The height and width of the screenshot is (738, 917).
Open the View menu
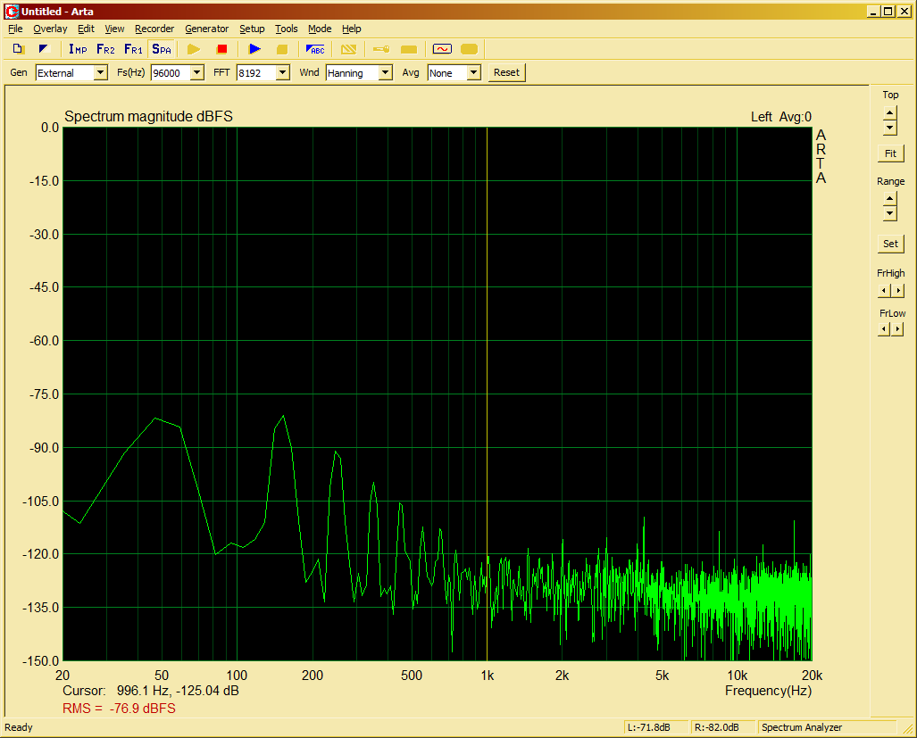click(114, 29)
